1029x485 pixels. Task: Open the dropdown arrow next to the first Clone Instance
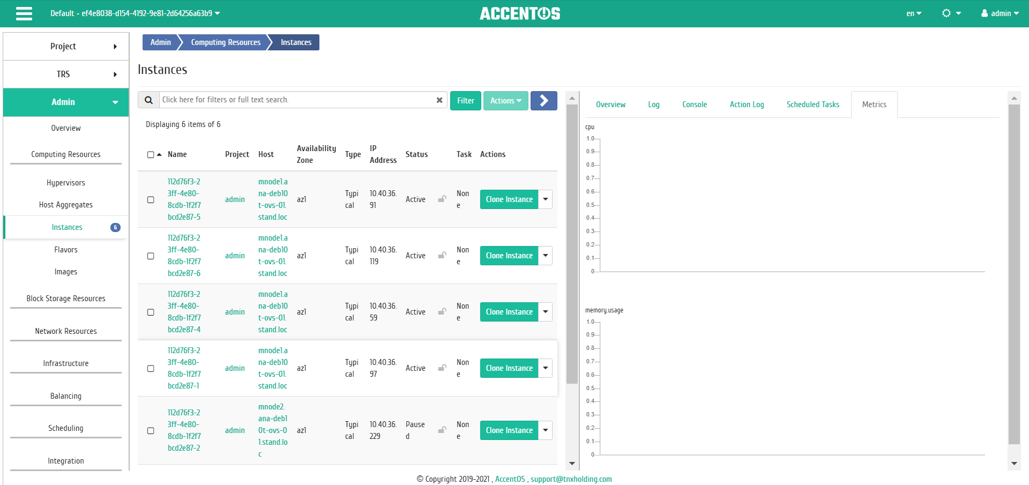(545, 199)
